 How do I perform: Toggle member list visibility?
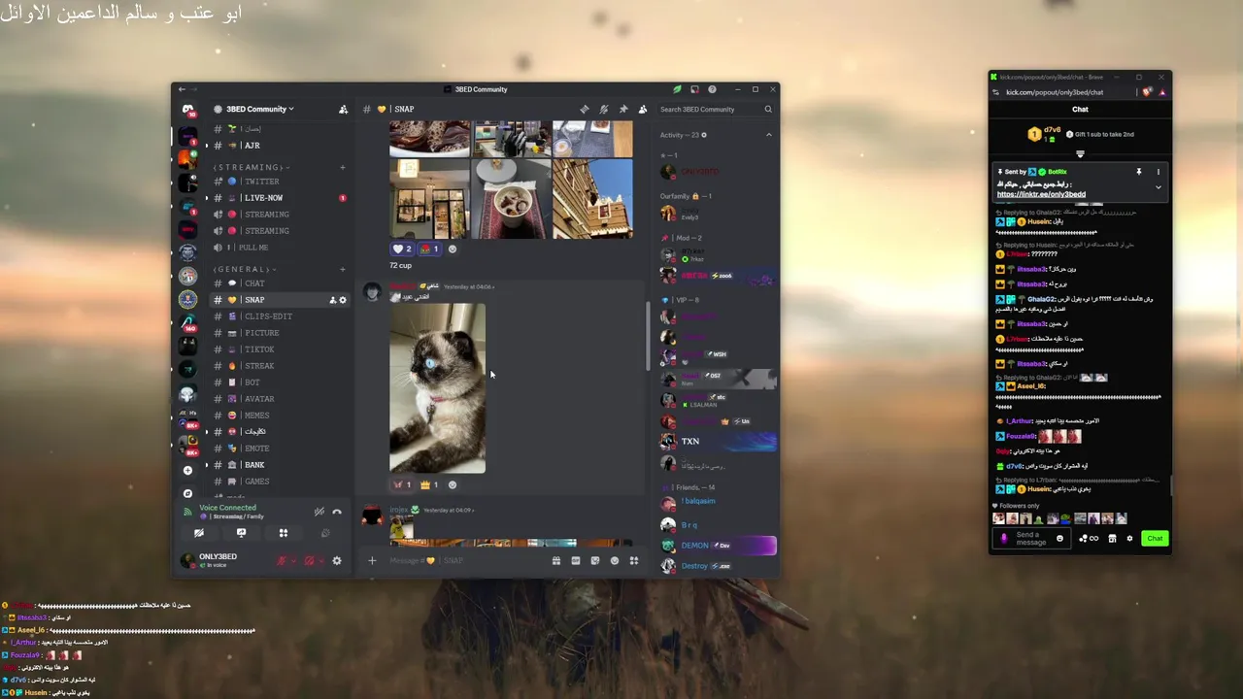pyautogui.click(x=642, y=109)
